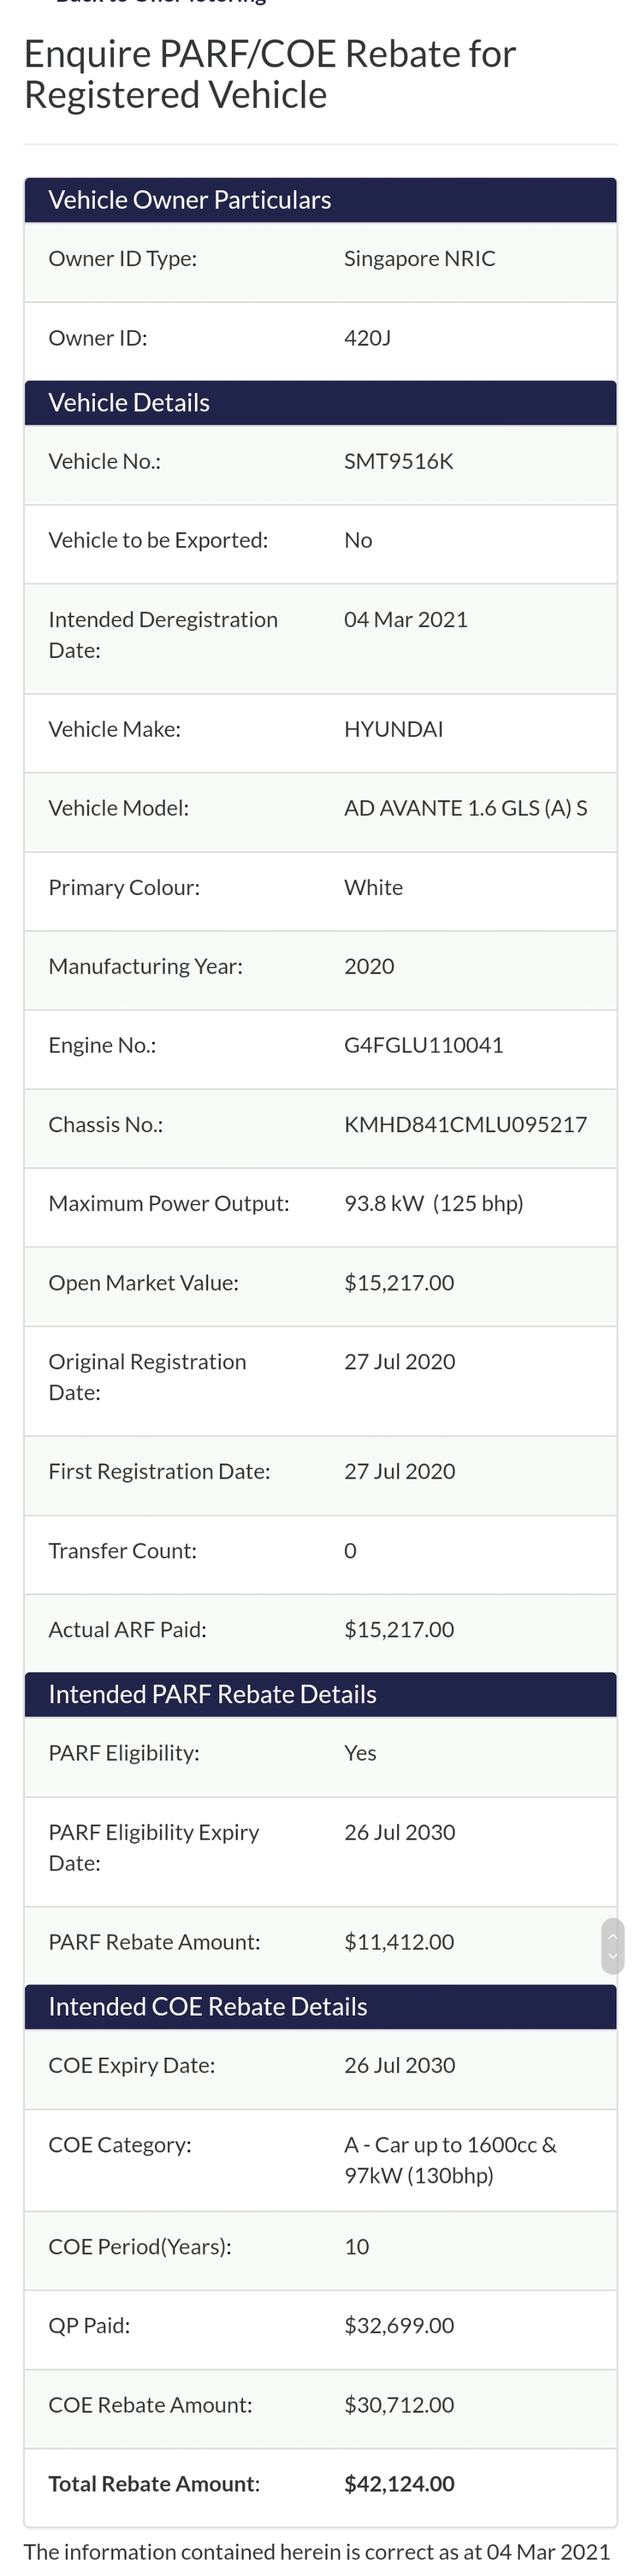Click the floating scroll handle on right edge
Image resolution: width=633 pixels, height=2576 pixels.
(612, 1945)
